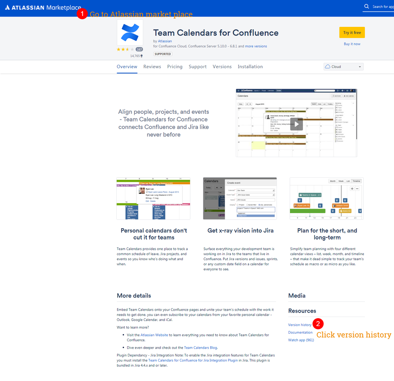Open the Pricing tab
The height and width of the screenshot is (381, 394).
click(175, 67)
